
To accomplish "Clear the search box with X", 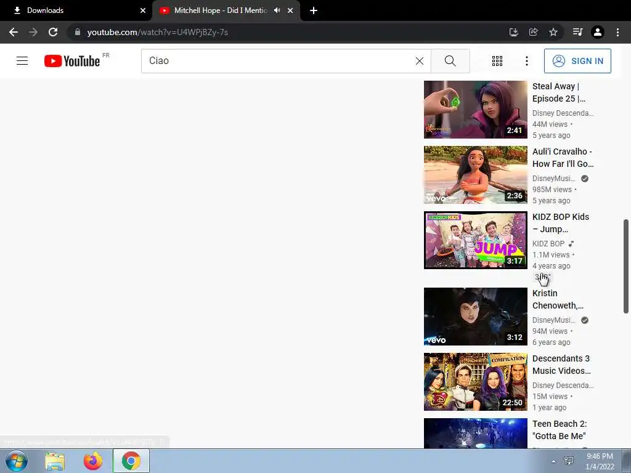I will 419,61.
